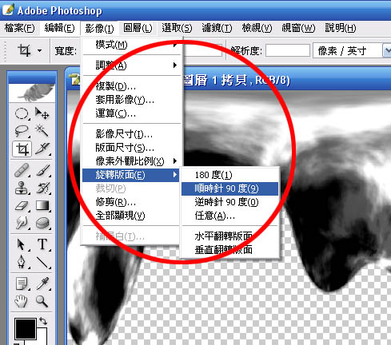Click the foreground color swatch
This screenshot has width=391, height=345.
(26, 328)
